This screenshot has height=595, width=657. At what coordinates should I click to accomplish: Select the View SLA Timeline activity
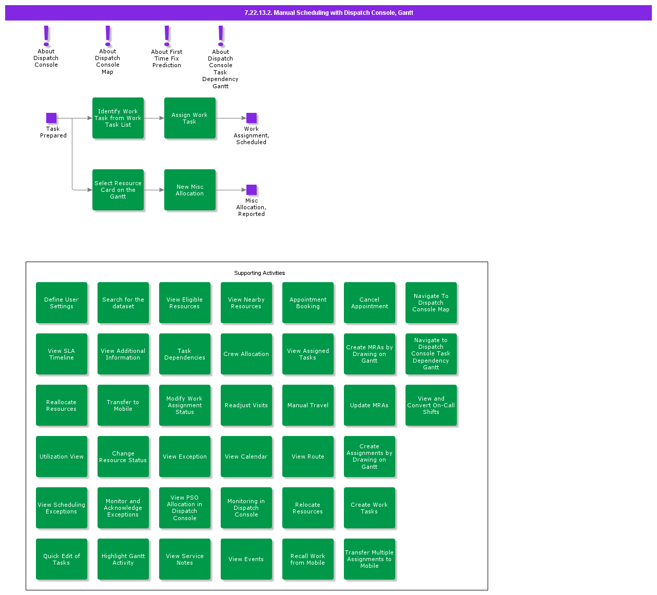62,354
